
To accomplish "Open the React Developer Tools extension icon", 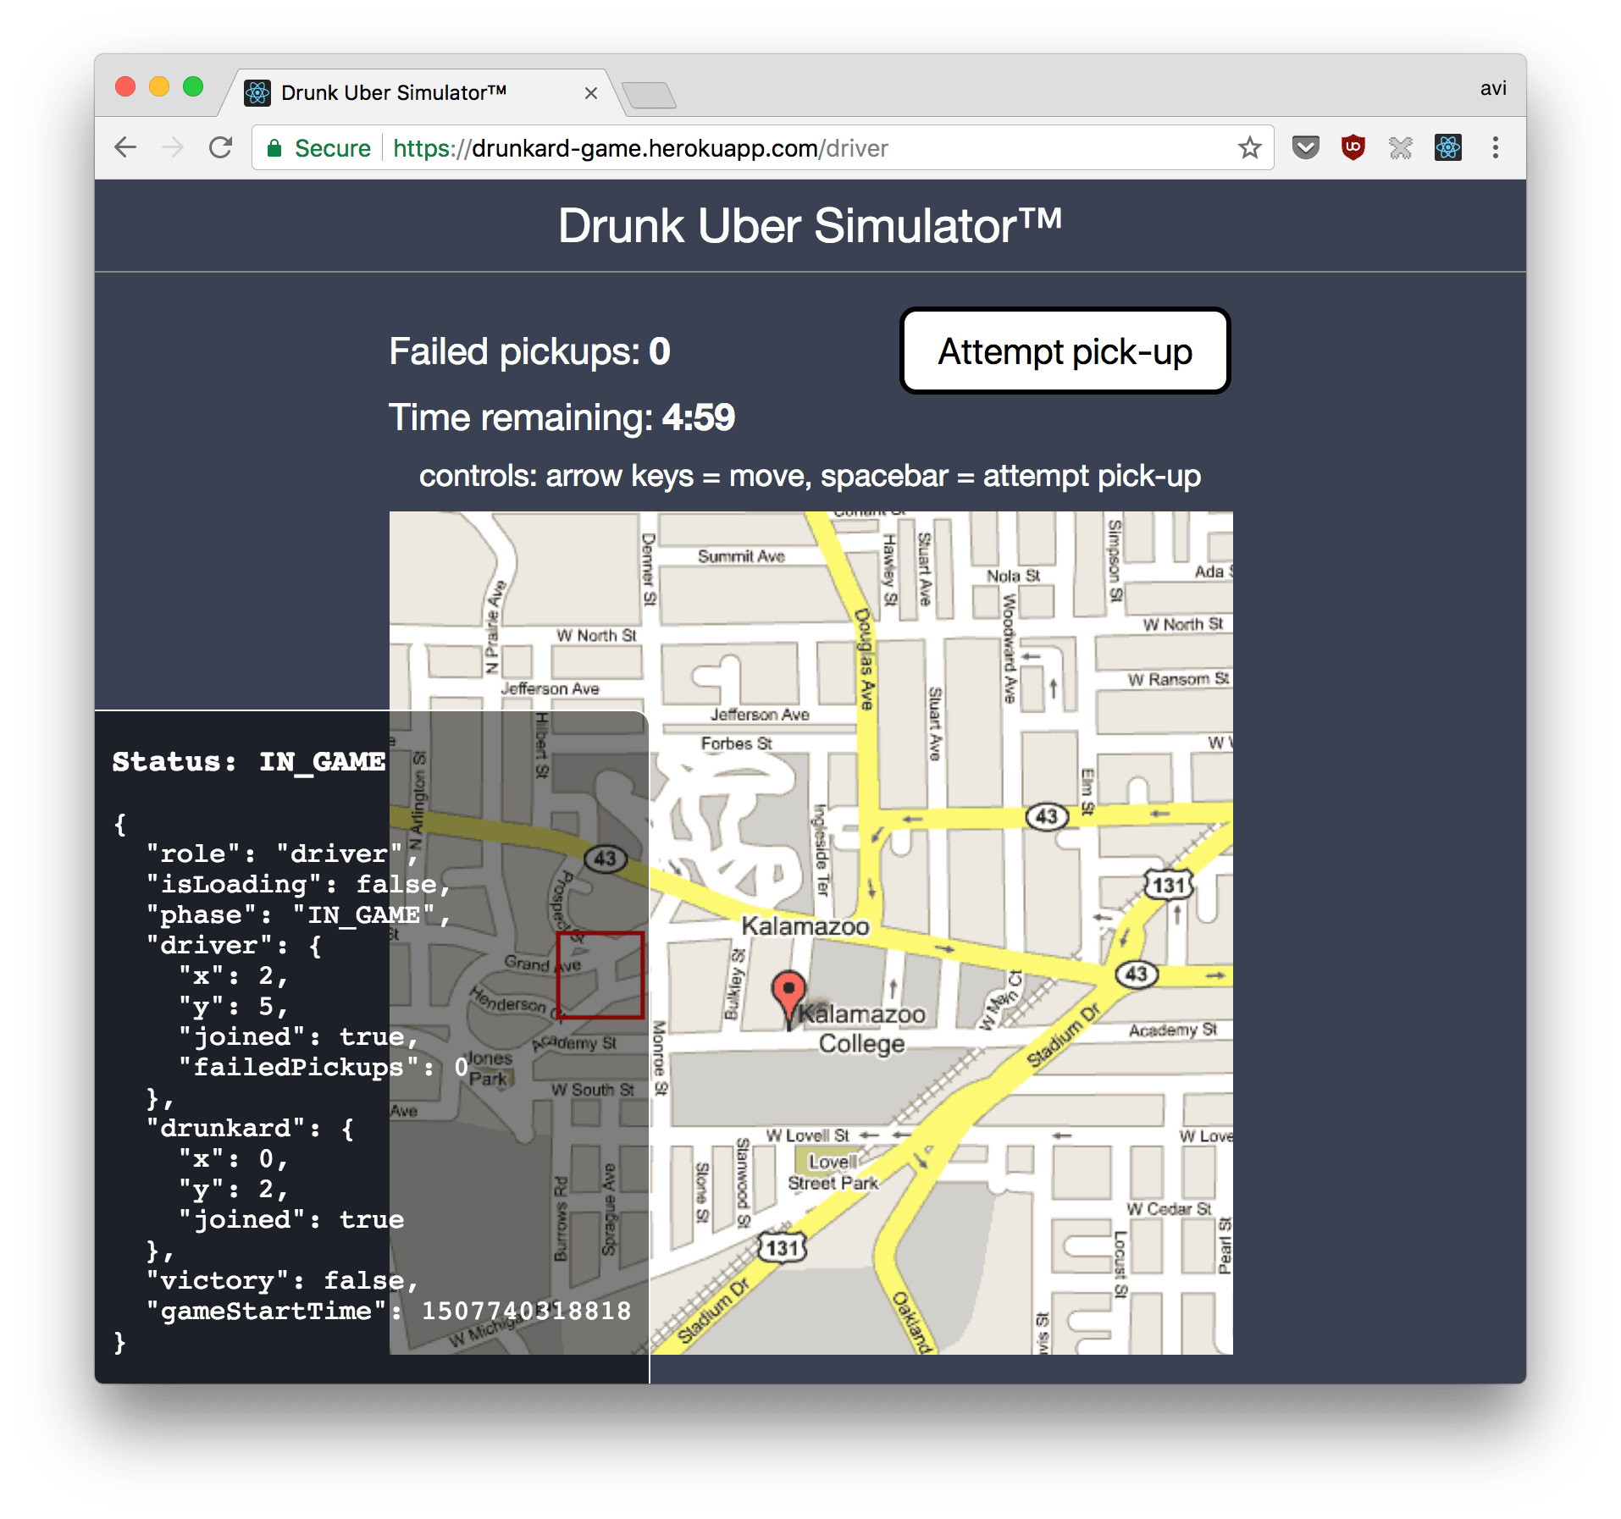I will click(1448, 148).
